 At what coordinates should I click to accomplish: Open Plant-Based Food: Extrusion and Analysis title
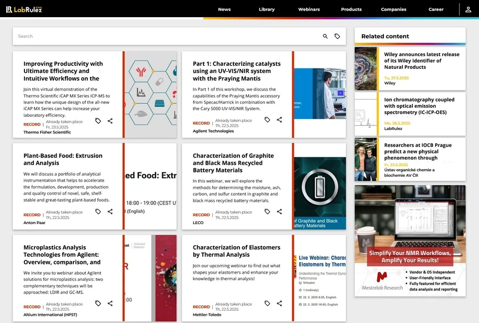(x=63, y=159)
